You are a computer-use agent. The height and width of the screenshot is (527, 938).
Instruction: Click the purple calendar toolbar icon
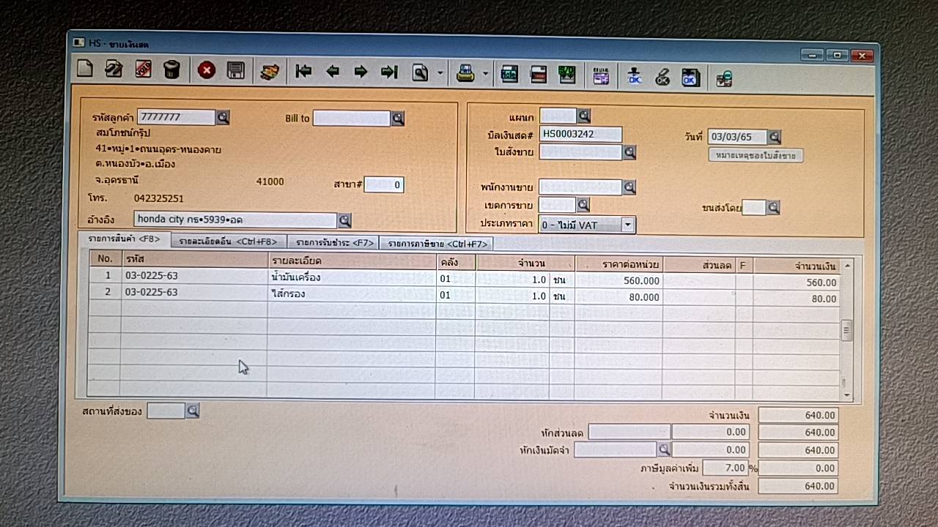point(602,75)
